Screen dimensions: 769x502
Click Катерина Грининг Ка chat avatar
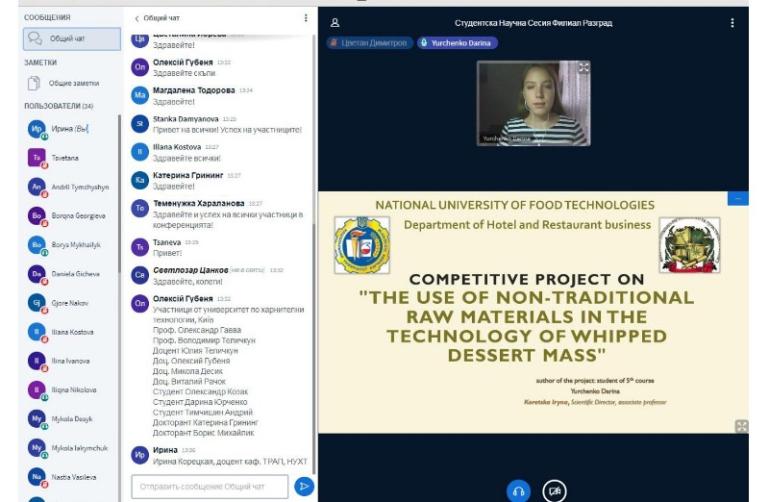pos(139,180)
